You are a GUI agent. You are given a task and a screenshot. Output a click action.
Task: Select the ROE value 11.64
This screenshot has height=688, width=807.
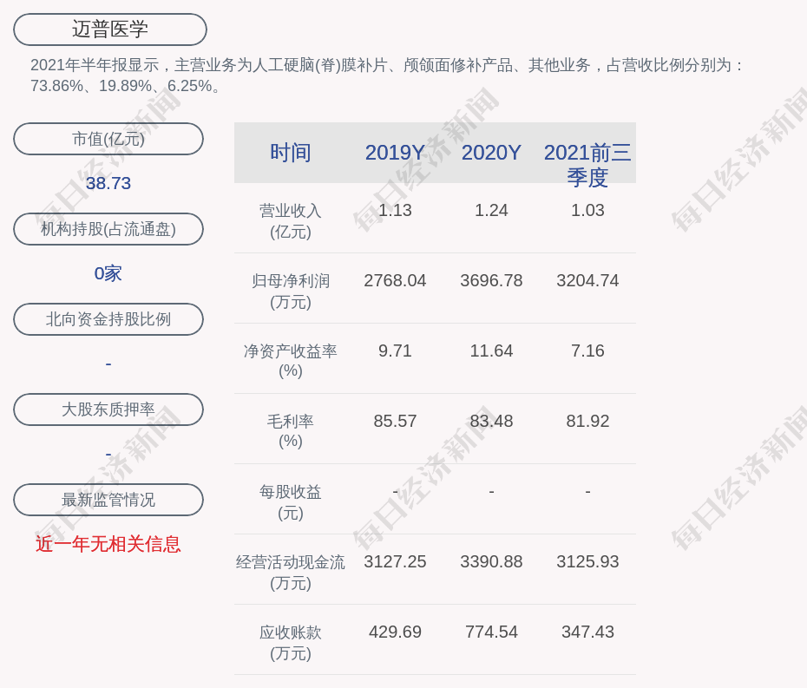491,351
